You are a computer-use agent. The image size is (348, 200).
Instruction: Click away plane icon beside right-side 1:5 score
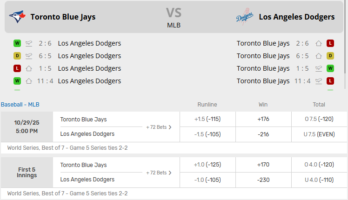tap(319, 68)
